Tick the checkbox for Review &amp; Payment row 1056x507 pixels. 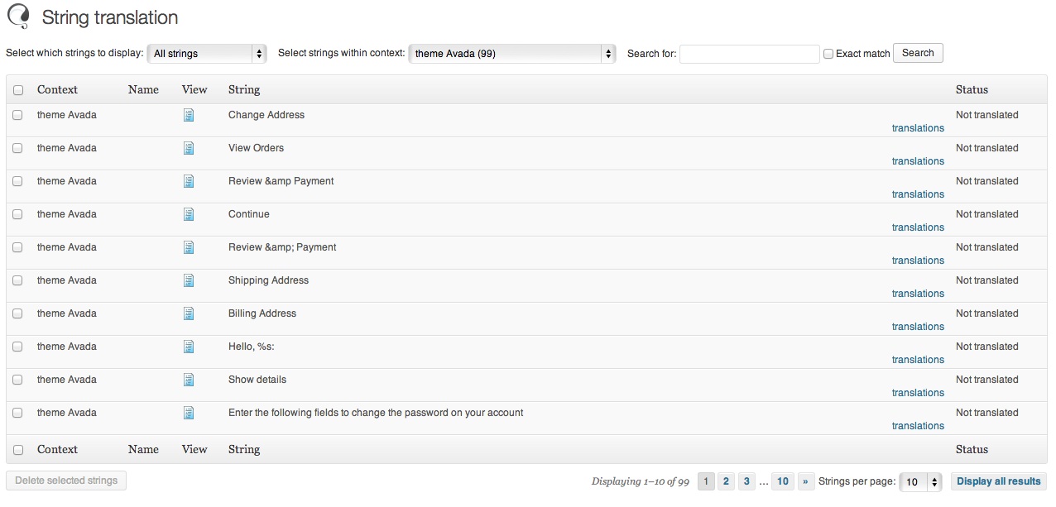click(x=18, y=247)
